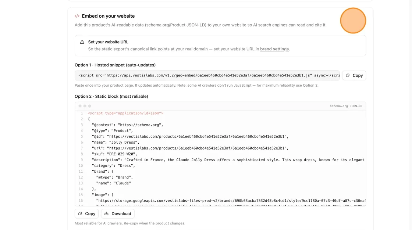412x230 pixels.
Task: Click the "@context" code line
Action: coord(127,125)
